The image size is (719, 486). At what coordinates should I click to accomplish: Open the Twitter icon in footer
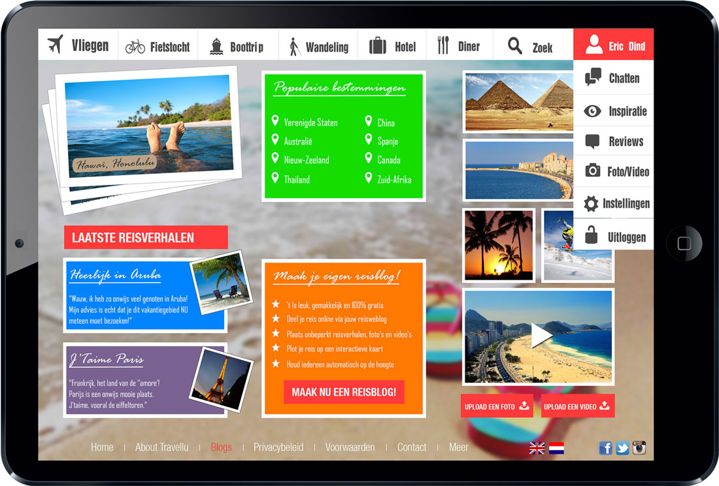pos(622,447)
